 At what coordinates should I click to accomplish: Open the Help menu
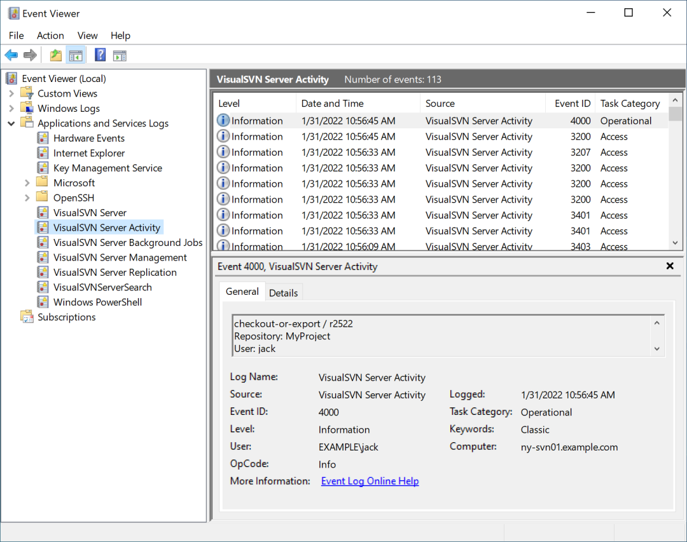pos(120,36)
